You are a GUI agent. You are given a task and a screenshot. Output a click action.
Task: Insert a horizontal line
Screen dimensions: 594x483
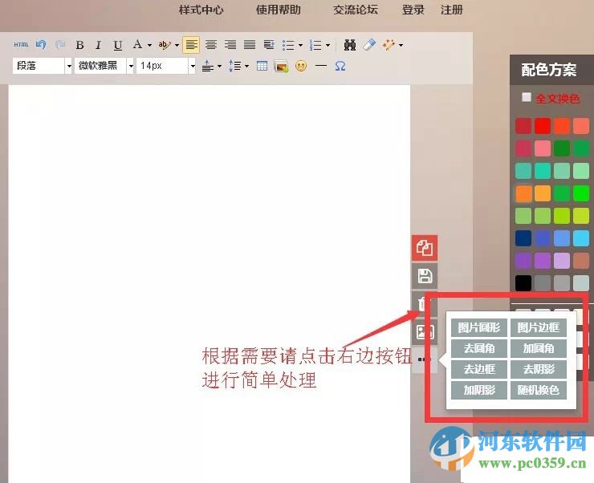[x=320, y=66]
